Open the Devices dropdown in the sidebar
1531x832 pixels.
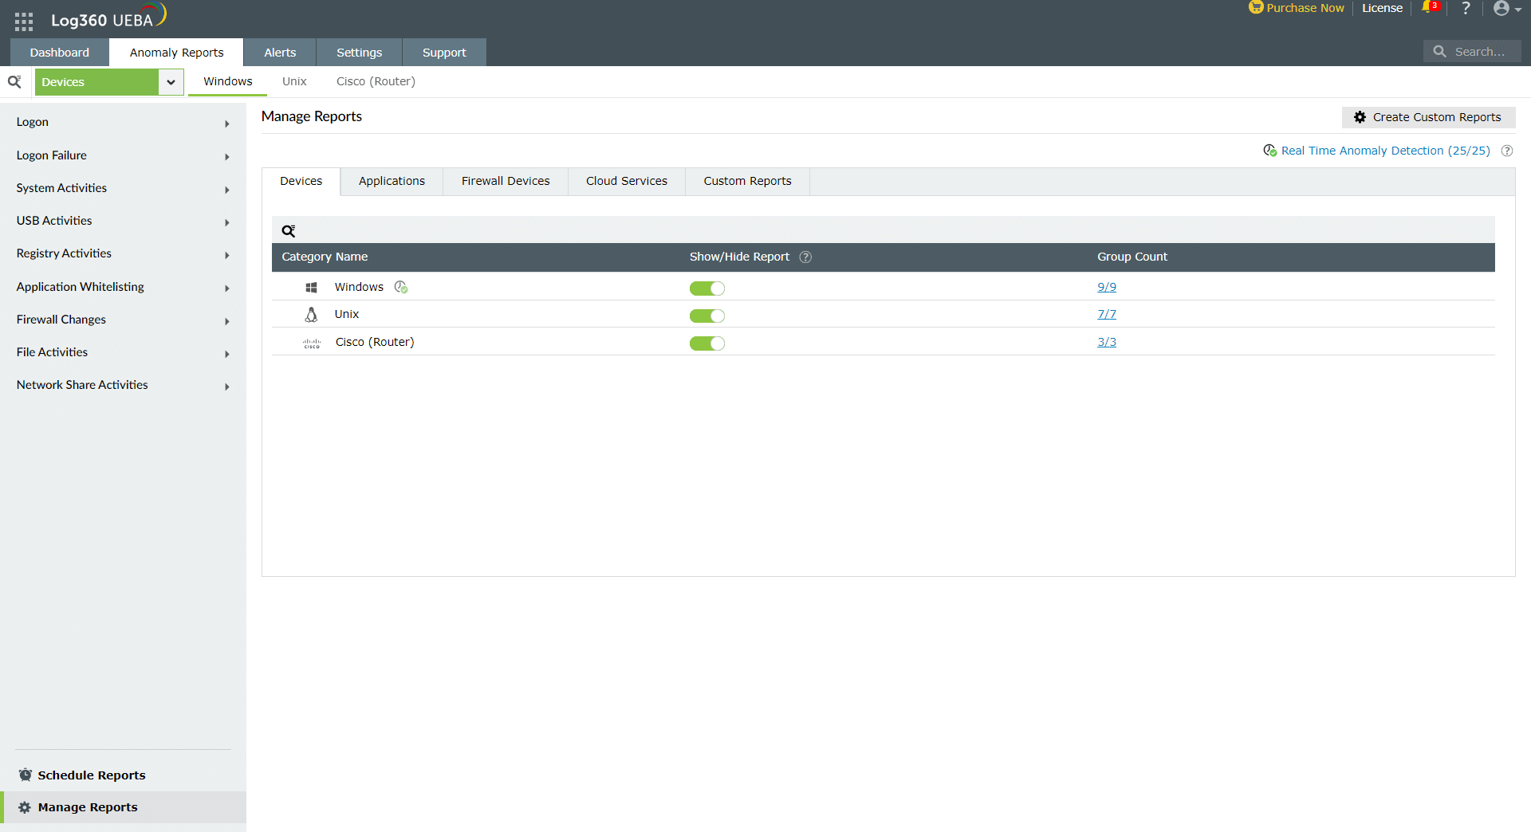click(170, 81)
